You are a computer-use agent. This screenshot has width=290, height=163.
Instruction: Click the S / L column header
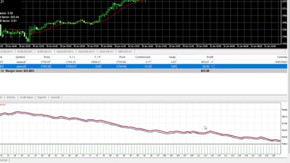pyautogui.click(x=72, y=57)
